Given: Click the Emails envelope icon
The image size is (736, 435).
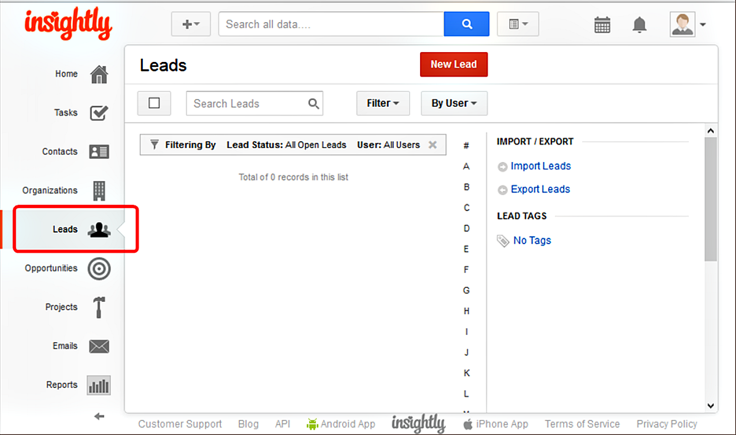Looking at the screenshot, I should tap(99, 346).
